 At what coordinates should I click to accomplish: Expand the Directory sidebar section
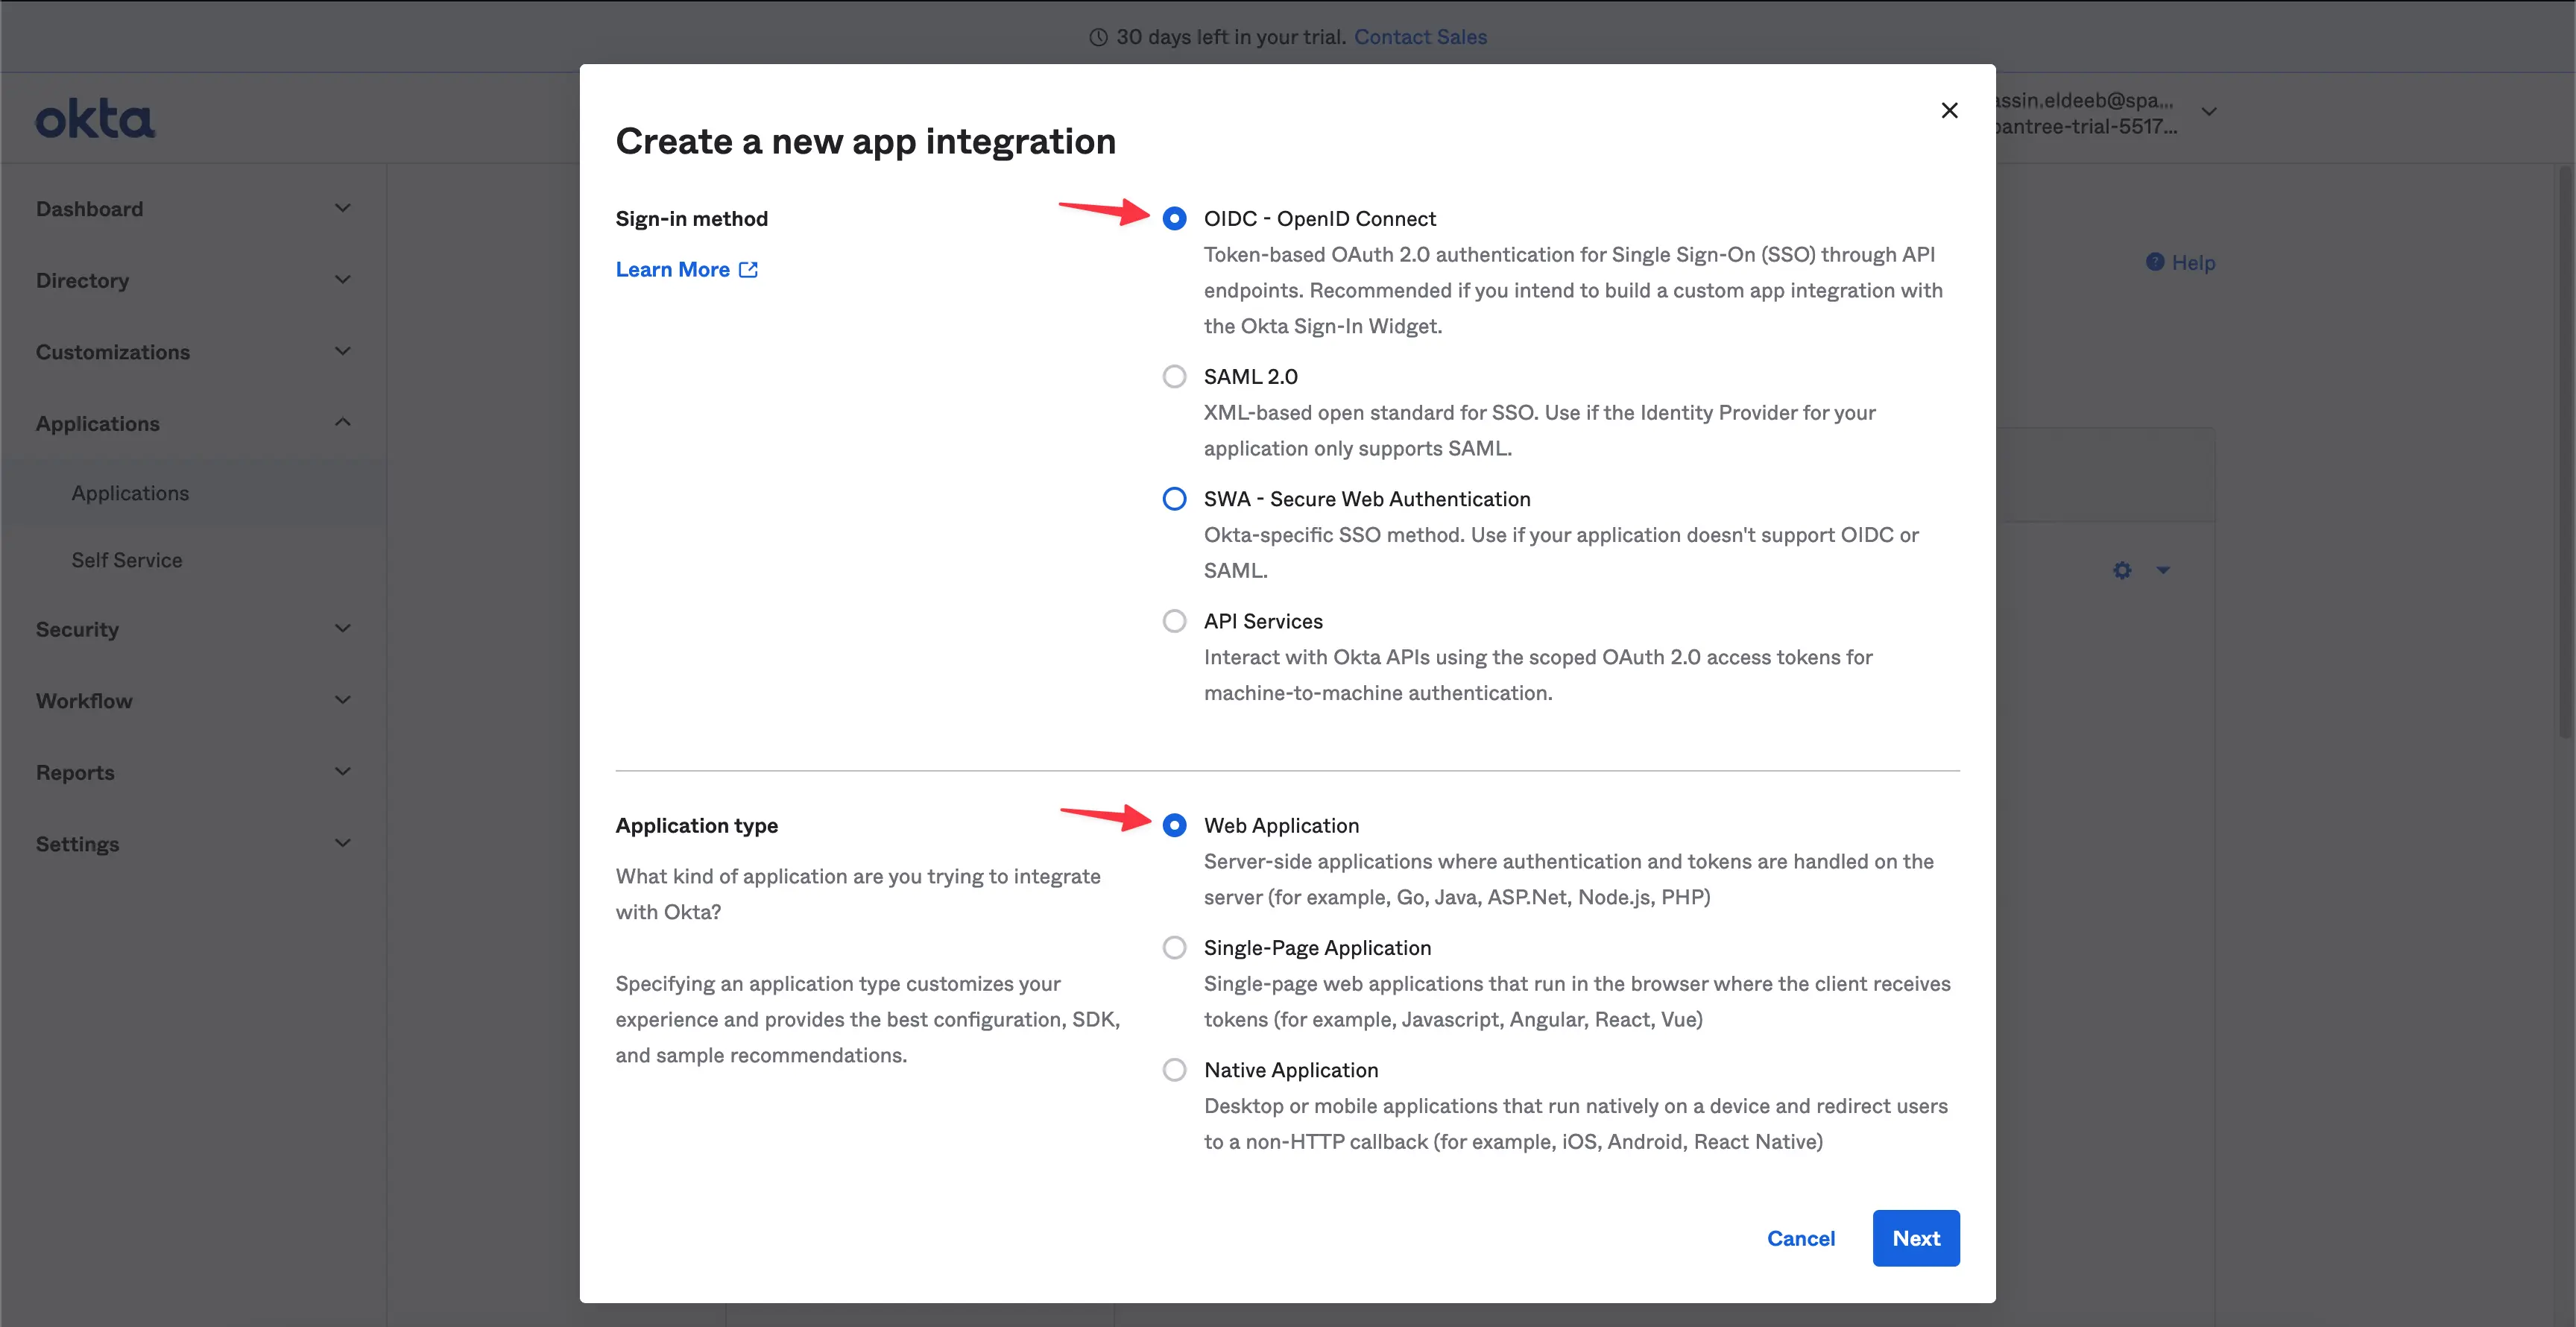click(342, 280)
